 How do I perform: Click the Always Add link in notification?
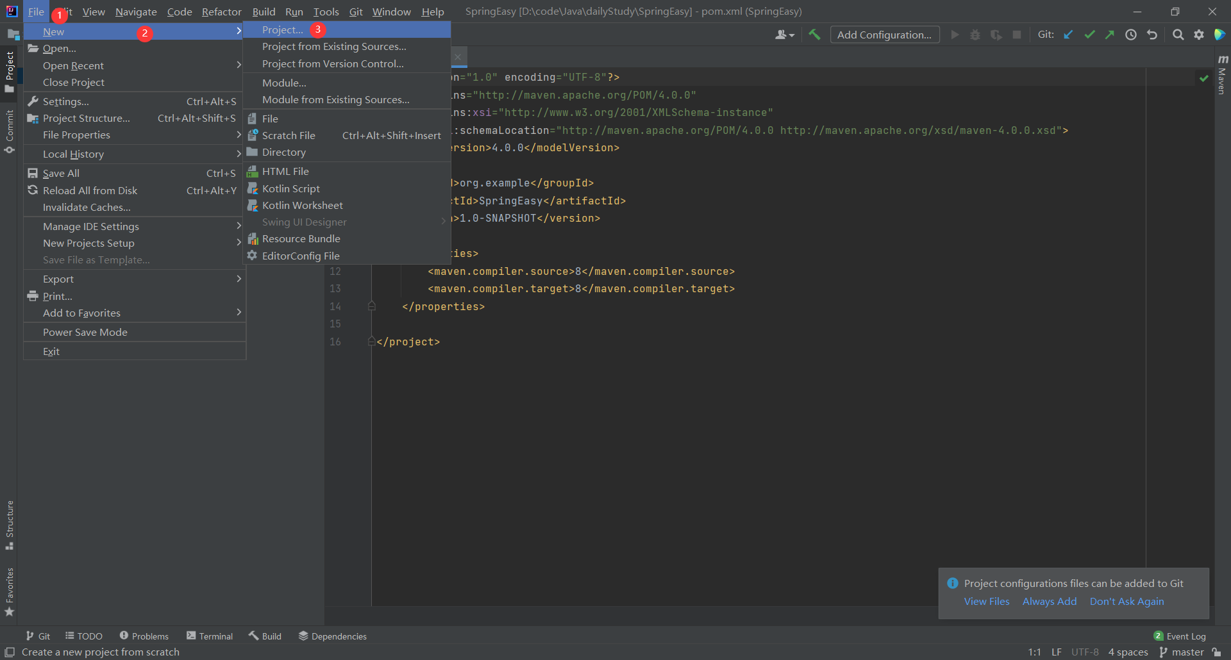point(1050,601)
